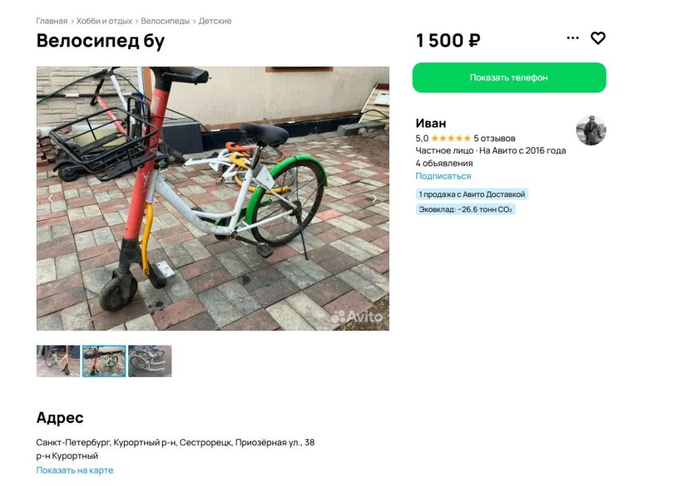Open the three-dot more options menu

572,38
